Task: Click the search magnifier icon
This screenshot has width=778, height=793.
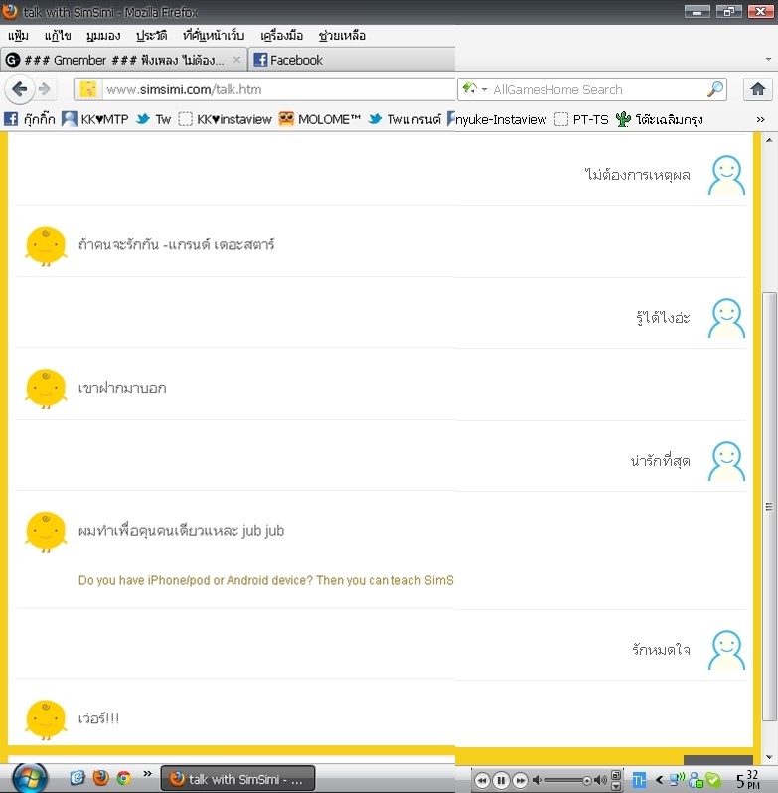Action: (x=714, y=89)
